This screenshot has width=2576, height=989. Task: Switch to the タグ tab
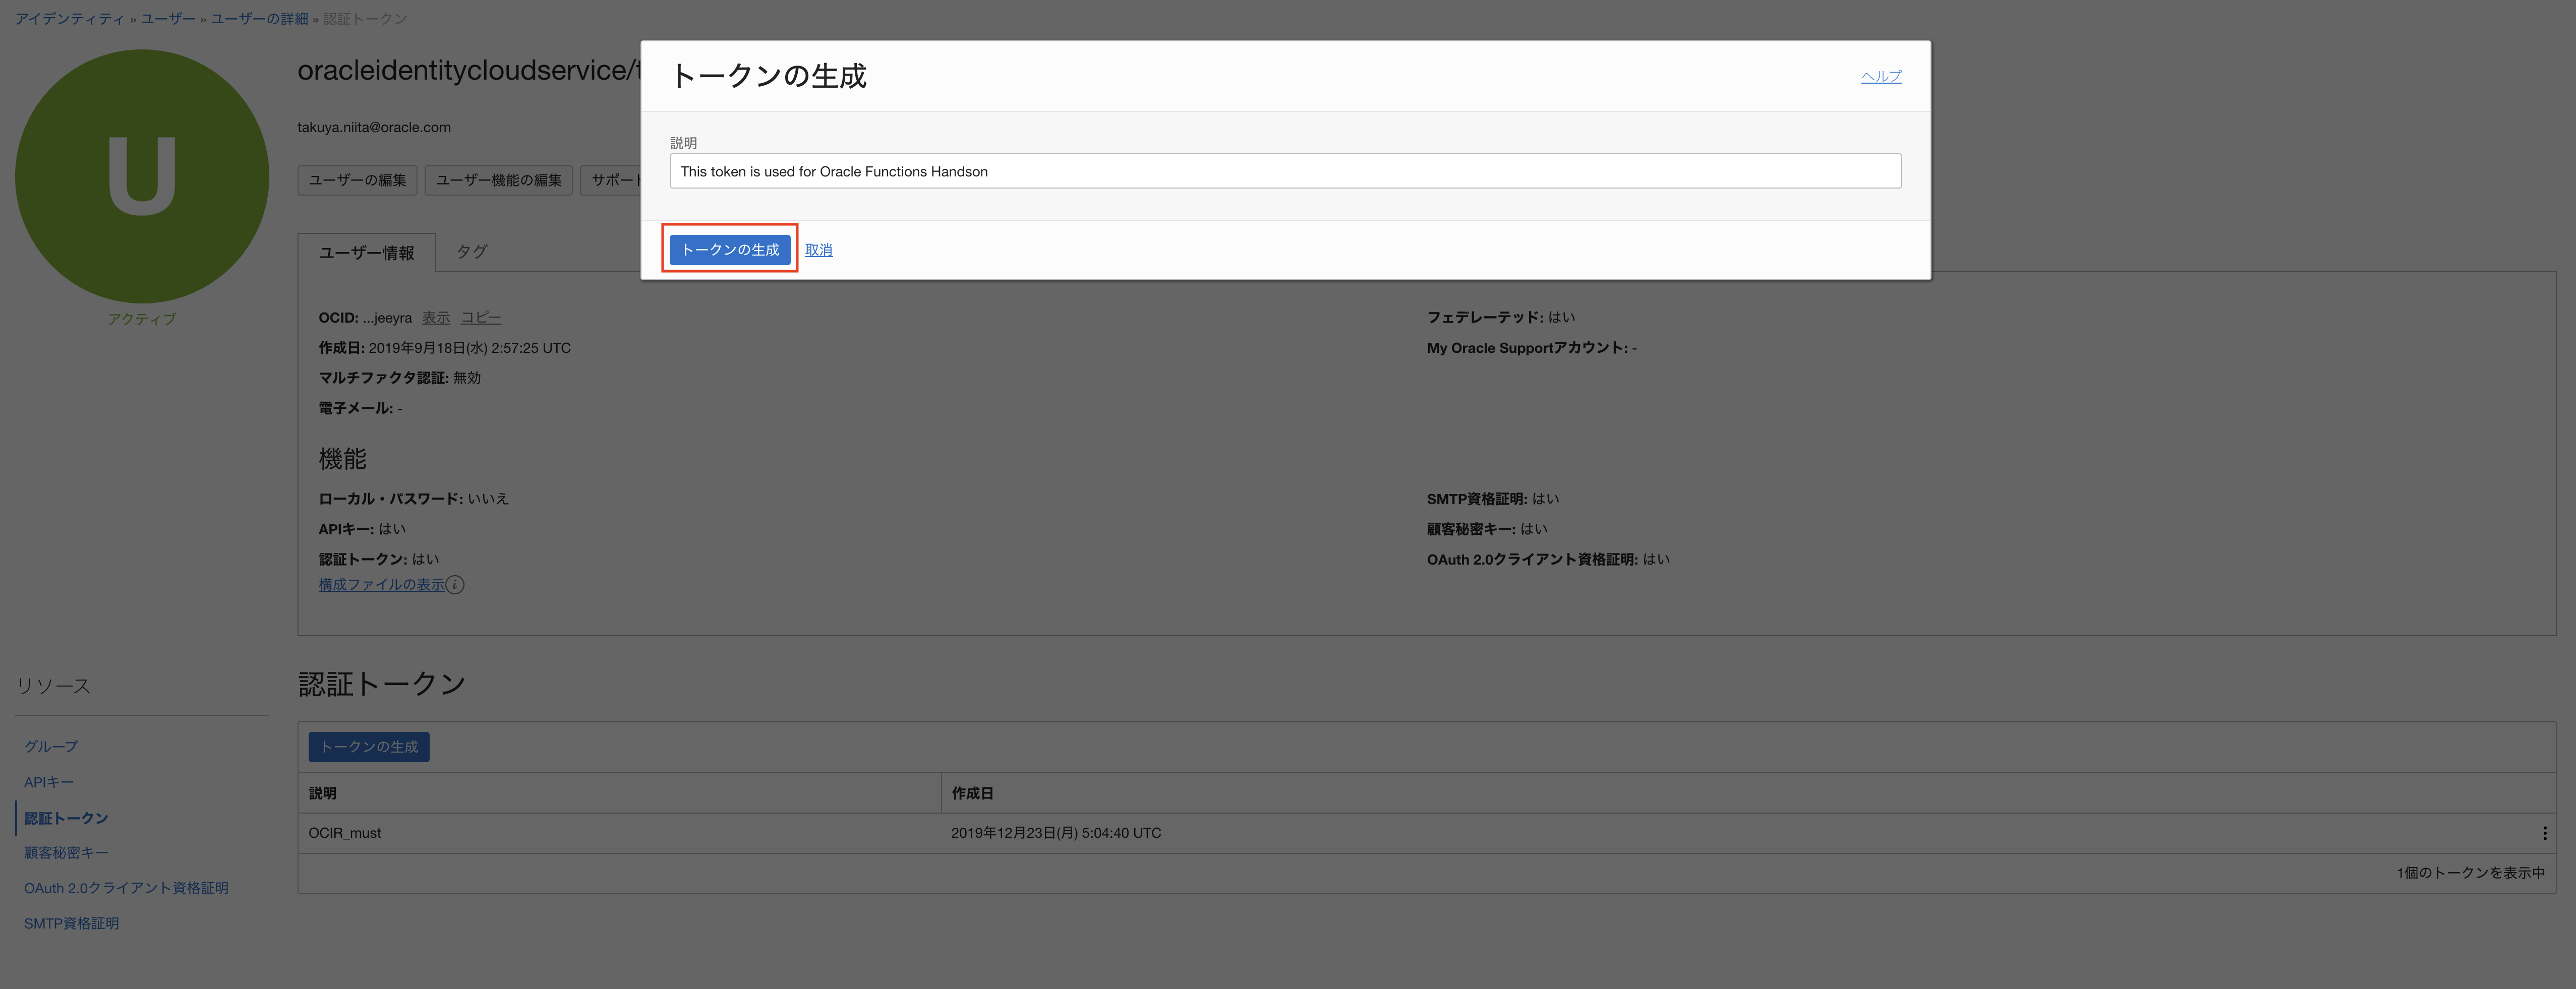pyautogui.click(x=471, y=252)
